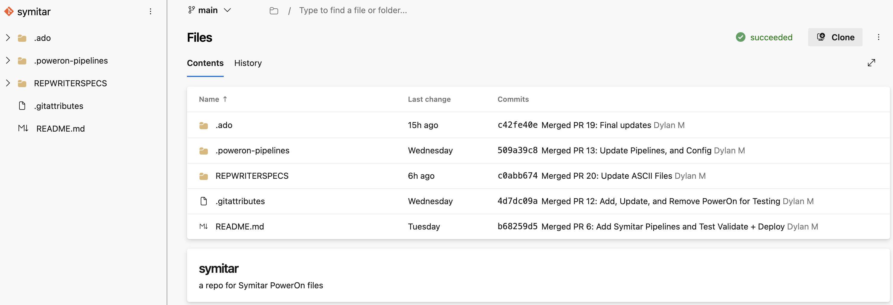Open the more actions ellipsis near Clone
Image resolution: width=893 pixels, height=305 pixels.
click(x=879, y=37)
